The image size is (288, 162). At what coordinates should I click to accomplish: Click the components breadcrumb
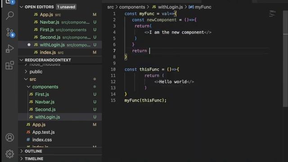pyautogui.click(x=132, y=7)
